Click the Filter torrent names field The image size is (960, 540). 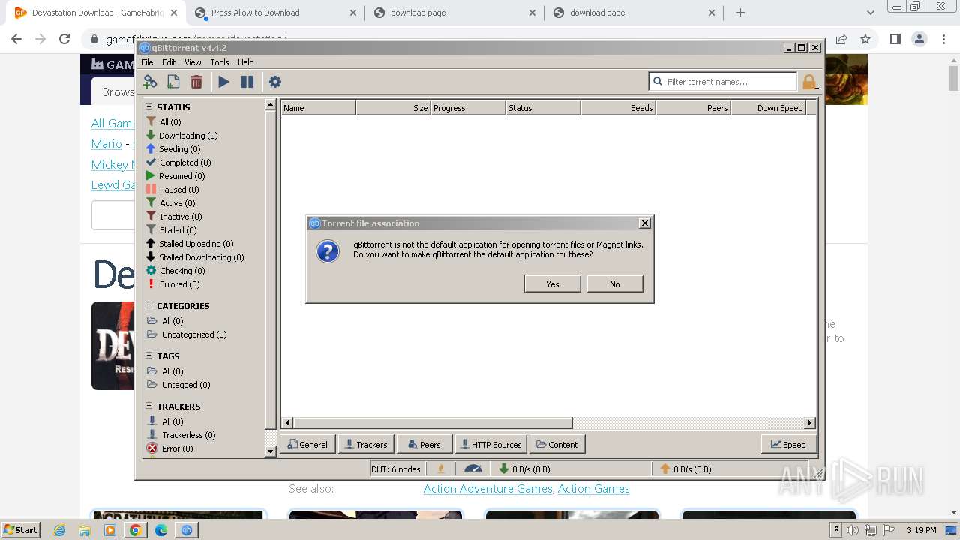click(722, 81)
